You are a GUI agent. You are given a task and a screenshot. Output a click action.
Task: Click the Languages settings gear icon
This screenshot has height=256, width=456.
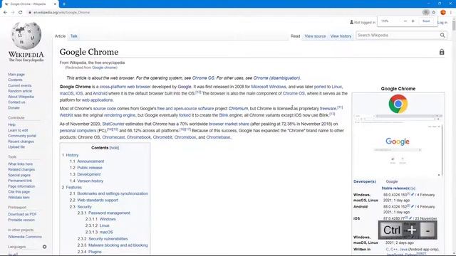click(44, 247)
